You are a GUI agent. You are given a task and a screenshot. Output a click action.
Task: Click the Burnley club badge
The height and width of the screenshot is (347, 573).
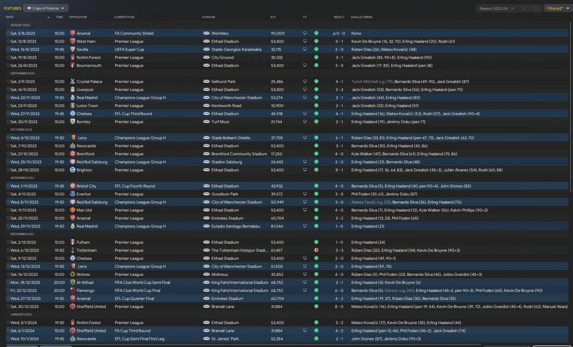point(73,122)
